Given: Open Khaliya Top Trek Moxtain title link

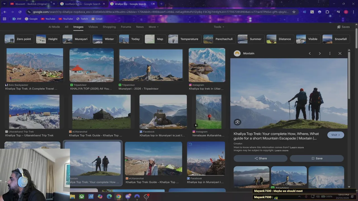Looking at the screenshot, I should [x=276, y=136].
